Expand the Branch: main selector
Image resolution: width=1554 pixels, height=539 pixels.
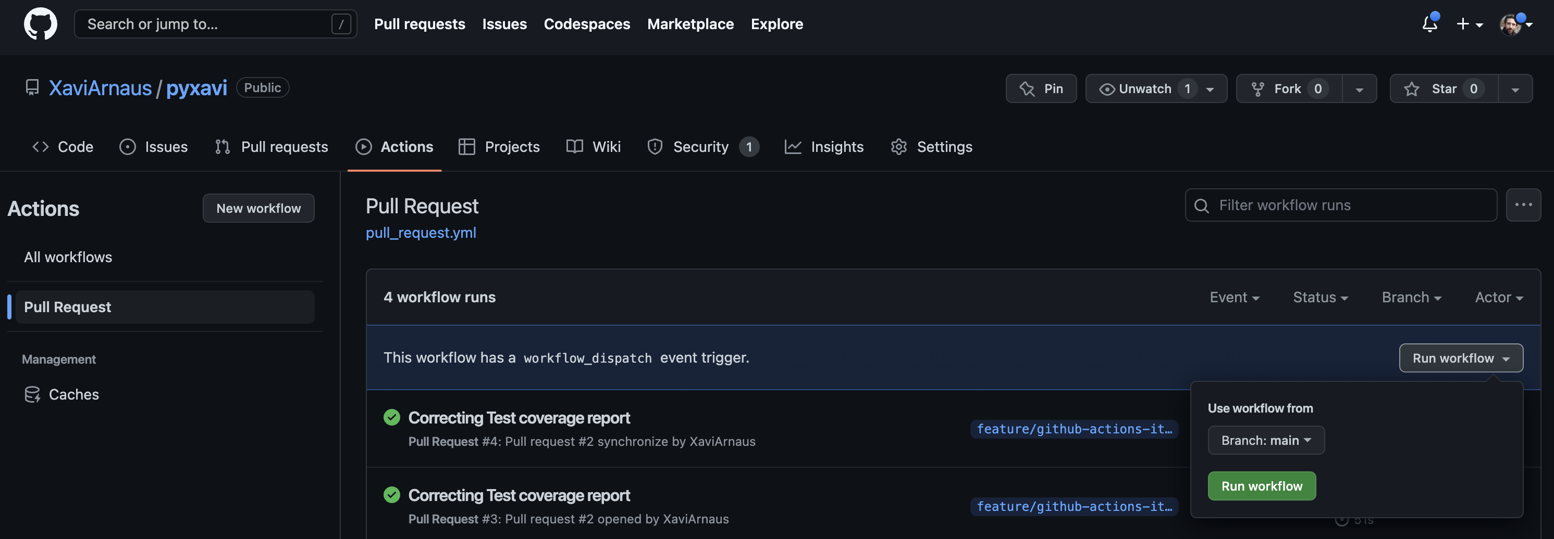(1266, 441)
